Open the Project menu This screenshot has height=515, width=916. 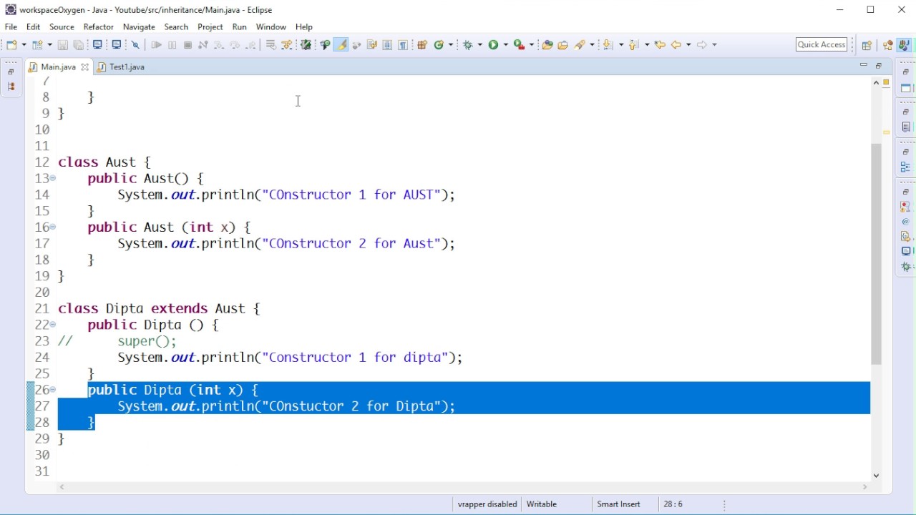[x=210, y=27]
